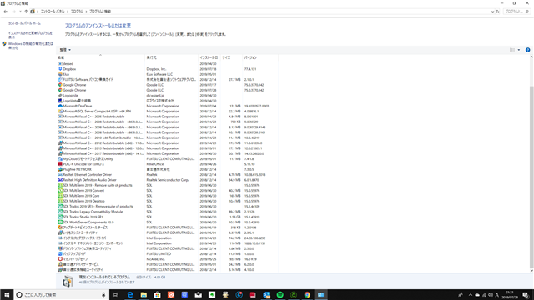Refresh the address bar view
Viewport: 534px width, 300px height.
[497, 11]
